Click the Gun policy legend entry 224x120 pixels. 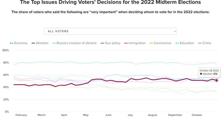(111, 43)
